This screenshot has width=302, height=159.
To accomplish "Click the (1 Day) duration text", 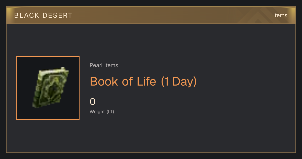I will click(x=179, y=82).
